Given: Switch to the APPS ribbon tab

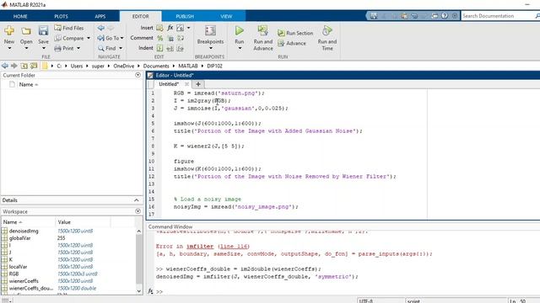Looking at the screenshot, I should 100,16.
